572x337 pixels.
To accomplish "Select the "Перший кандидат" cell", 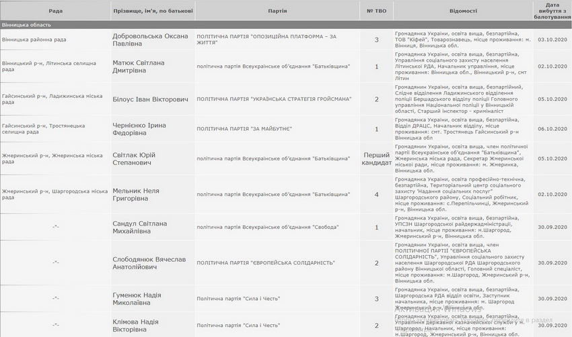I will pos(377,158).
